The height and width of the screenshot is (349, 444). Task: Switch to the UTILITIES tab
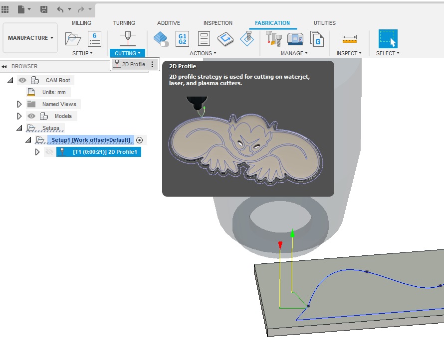point(324,23)
